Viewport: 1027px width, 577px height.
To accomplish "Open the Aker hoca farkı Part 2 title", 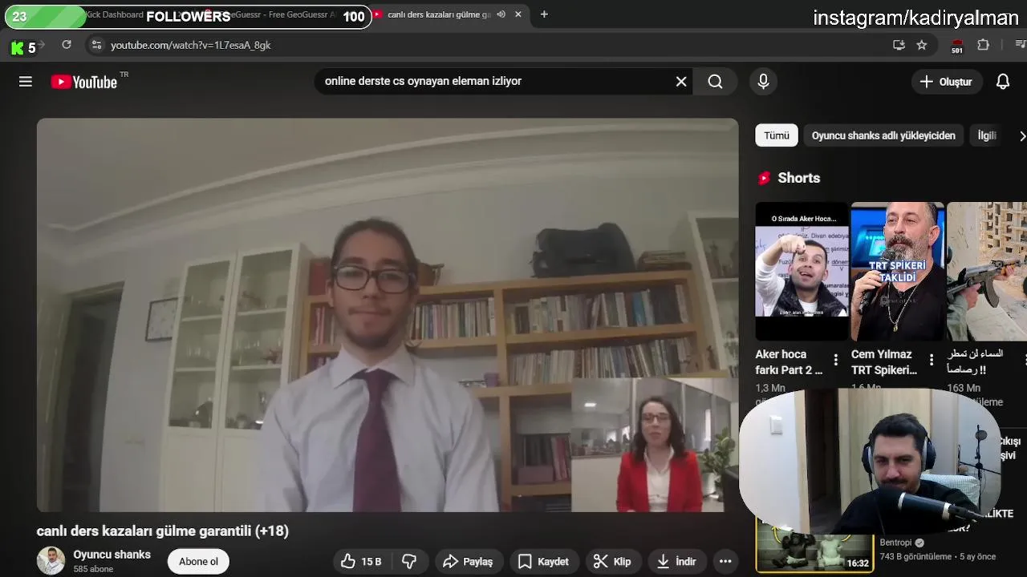I will 789,362.
